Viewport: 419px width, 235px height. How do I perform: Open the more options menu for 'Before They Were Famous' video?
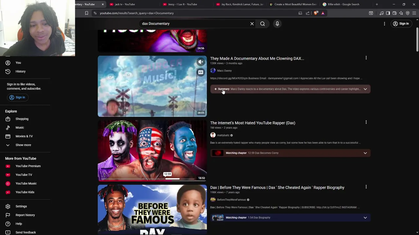pyautogui.click(x=366, y=187)
